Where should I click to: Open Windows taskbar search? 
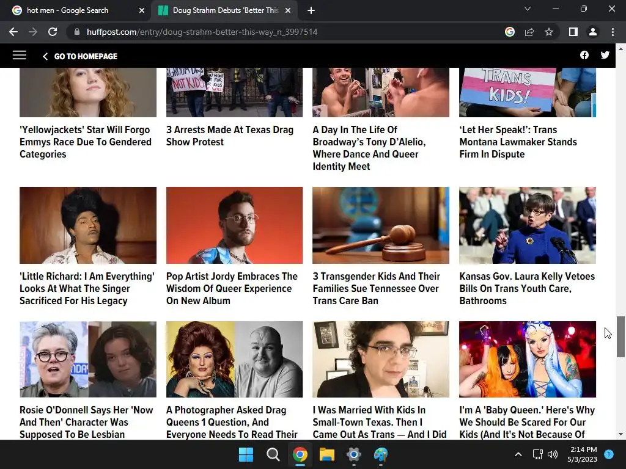[x=273, y=454]
